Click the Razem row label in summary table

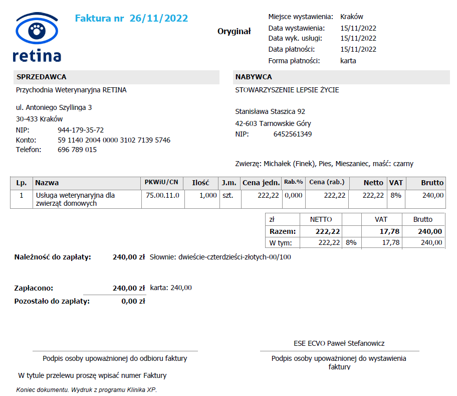283,231
